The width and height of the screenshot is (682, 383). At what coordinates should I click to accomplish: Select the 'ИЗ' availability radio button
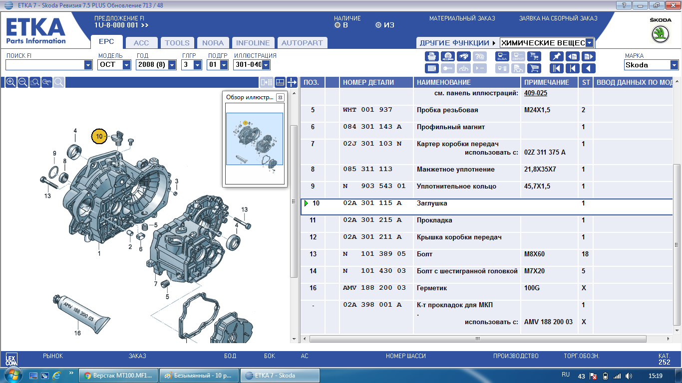tap(378, 25)
